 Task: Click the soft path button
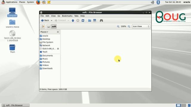pos(54,26)
